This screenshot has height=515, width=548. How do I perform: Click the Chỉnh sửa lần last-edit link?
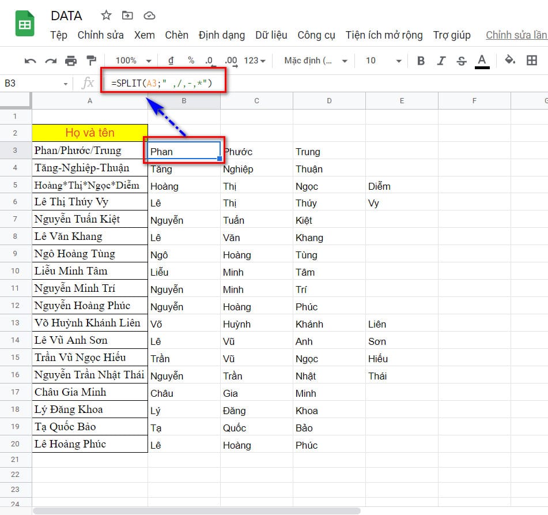pos(516,35)
